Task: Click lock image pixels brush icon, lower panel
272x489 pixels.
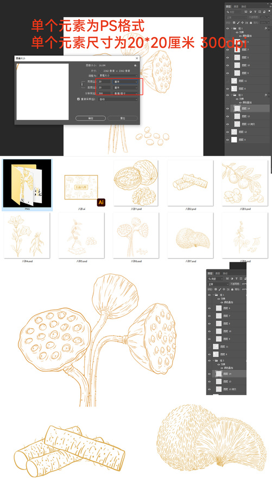Action: tap(220, 290)
